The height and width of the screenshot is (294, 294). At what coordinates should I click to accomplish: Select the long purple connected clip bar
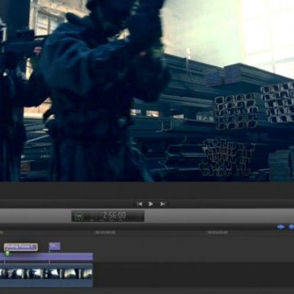pyautogui.click(x=47, y=256)
